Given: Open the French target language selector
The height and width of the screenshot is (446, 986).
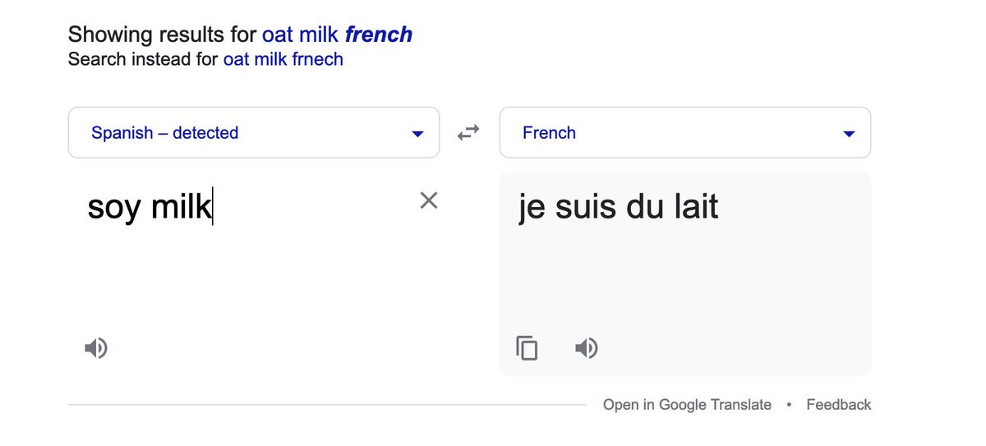Looking at the screenshot, I should tap(685, 132).
